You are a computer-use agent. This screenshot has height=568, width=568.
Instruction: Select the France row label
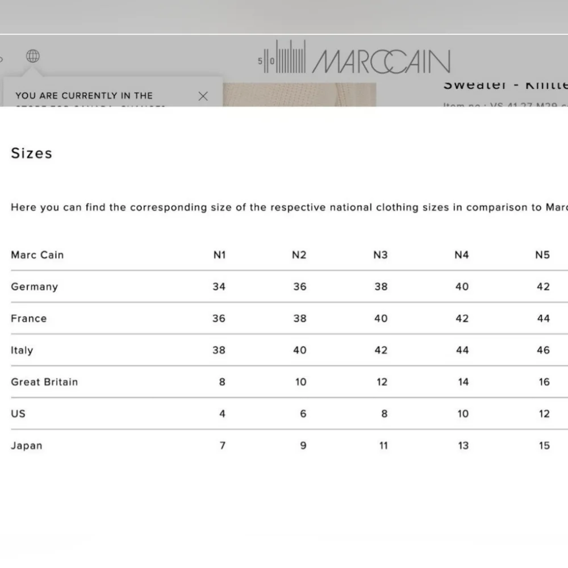pos(28,319)
